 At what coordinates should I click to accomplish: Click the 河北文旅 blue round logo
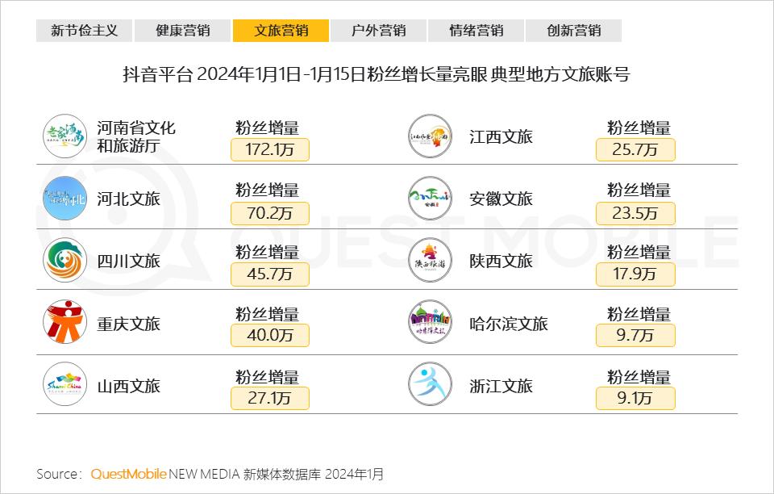(x=64, y=198)
